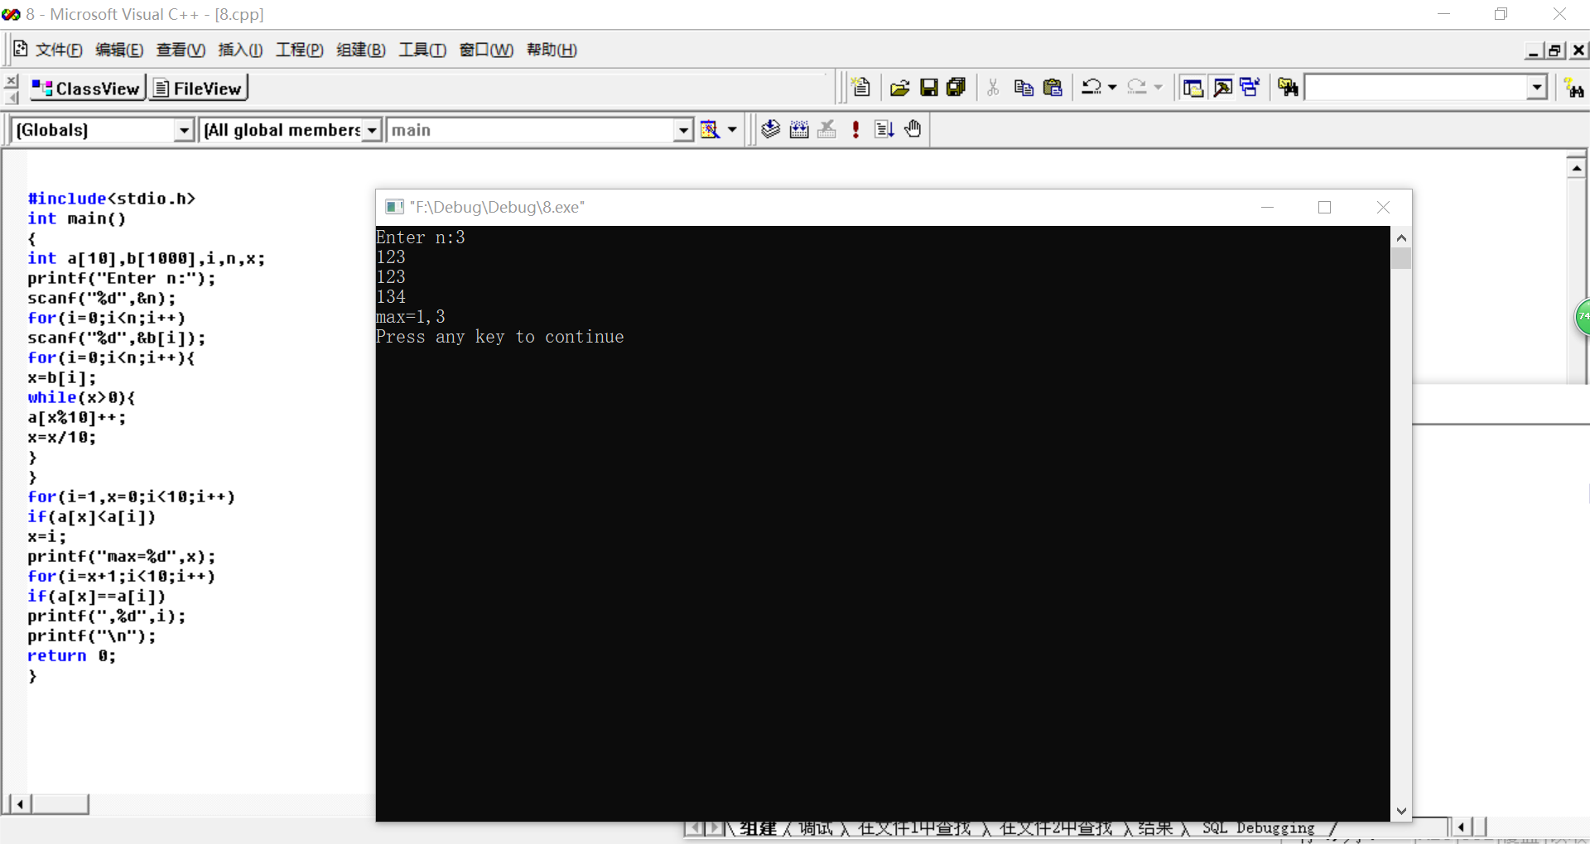The image size is (1590, 844).
Task: Open the 编辑(E) menu
Action: click(119, 50)
